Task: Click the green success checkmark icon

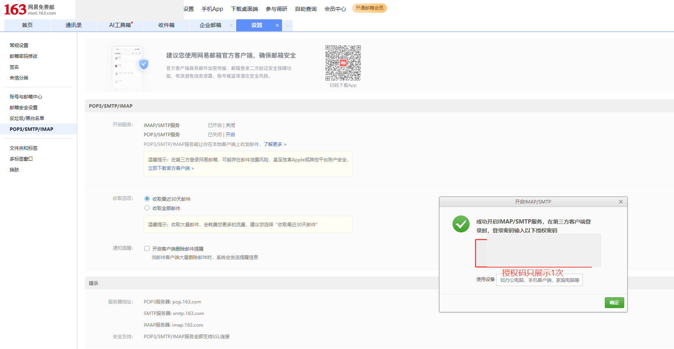Action: click(x=461, y=224)
